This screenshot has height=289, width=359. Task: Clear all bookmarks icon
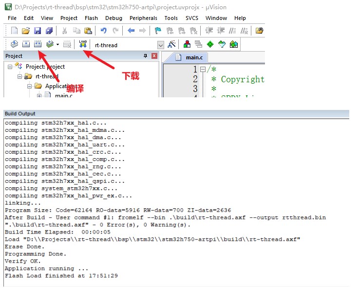point(193,31)
